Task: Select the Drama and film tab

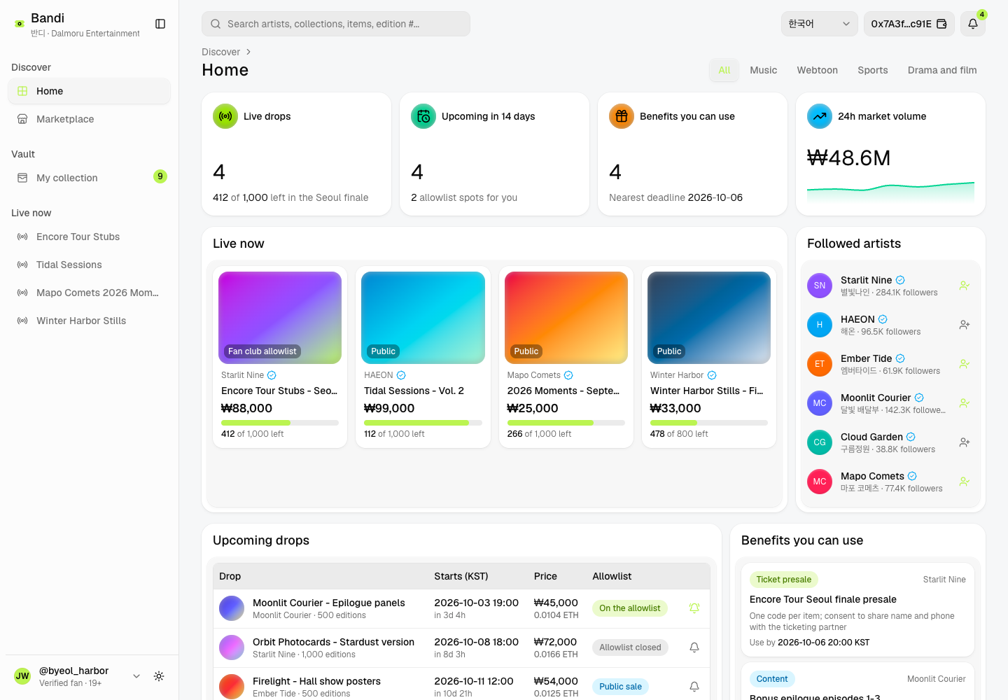Action: point(942,70)
